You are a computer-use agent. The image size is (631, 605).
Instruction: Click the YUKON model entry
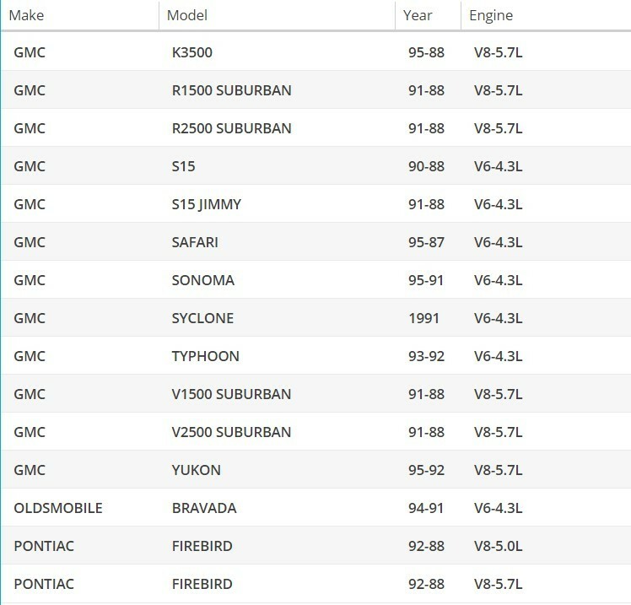[x=197, y=470]
